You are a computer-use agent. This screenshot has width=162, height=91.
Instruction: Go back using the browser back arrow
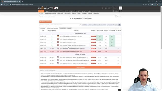pyautogui.click(x=2, y=5)
